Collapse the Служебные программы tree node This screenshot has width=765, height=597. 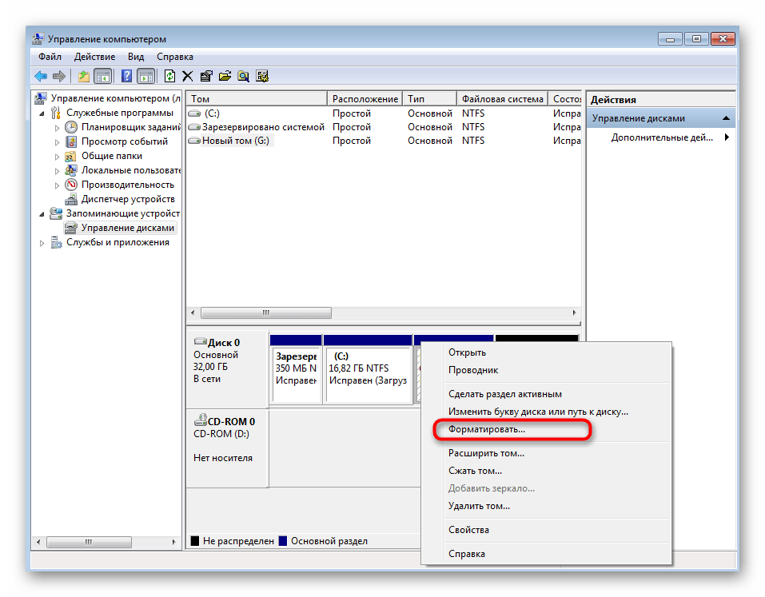(x=42, y=113)
